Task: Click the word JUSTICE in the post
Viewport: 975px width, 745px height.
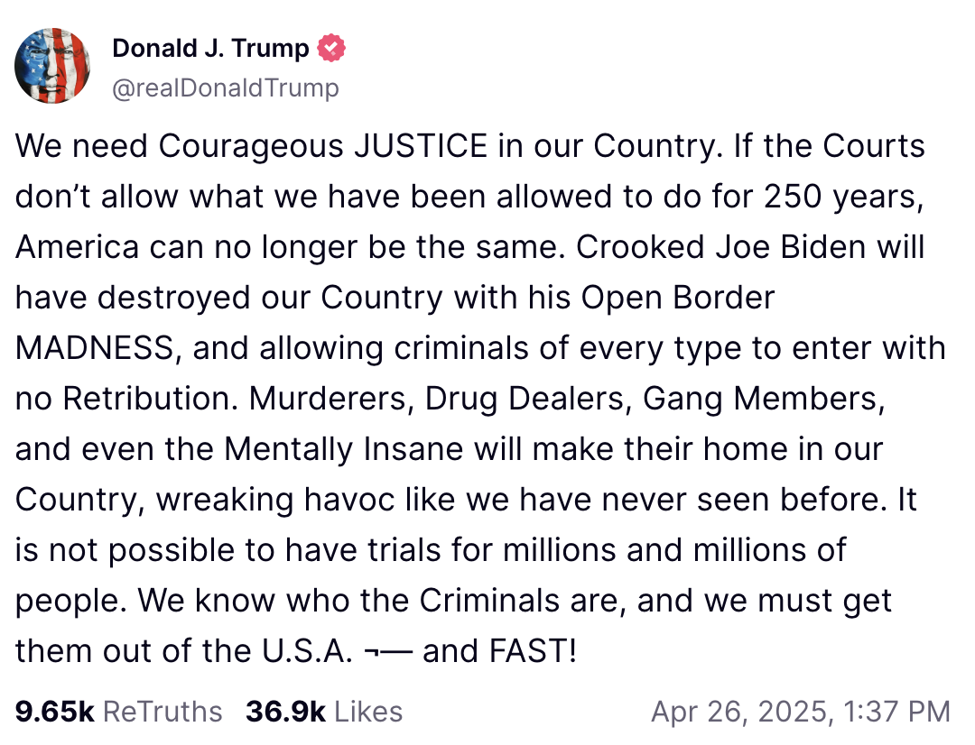Action: (x=421, y=146)
